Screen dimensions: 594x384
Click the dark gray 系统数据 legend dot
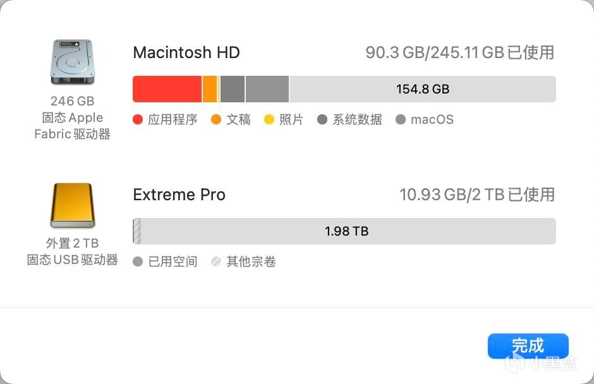tap(322, 119)
